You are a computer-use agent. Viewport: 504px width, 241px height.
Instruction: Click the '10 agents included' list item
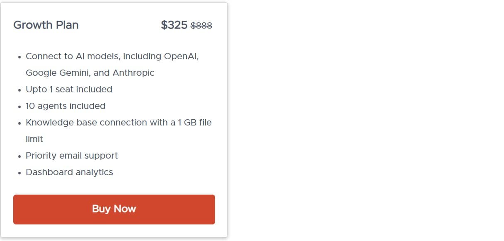click(65, 106)
